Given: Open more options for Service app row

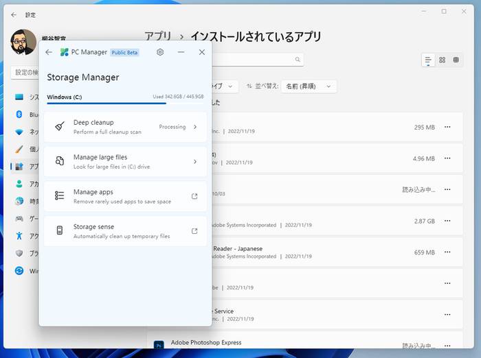Looking at the screenshot, I should [447, 315].
